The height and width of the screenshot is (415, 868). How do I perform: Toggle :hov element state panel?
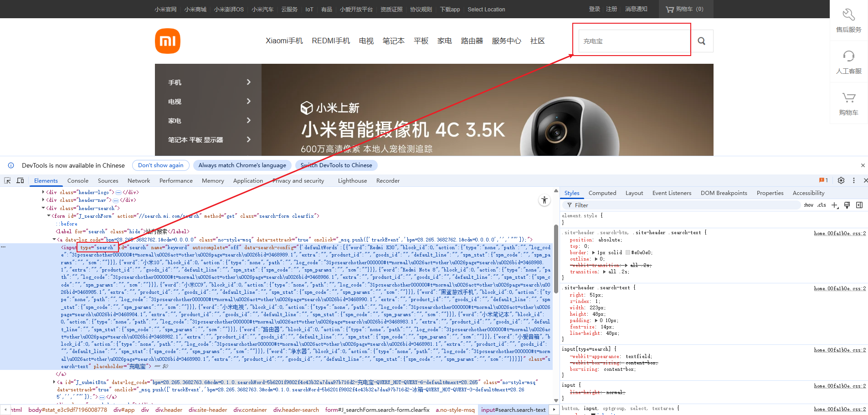click(808, 205)
